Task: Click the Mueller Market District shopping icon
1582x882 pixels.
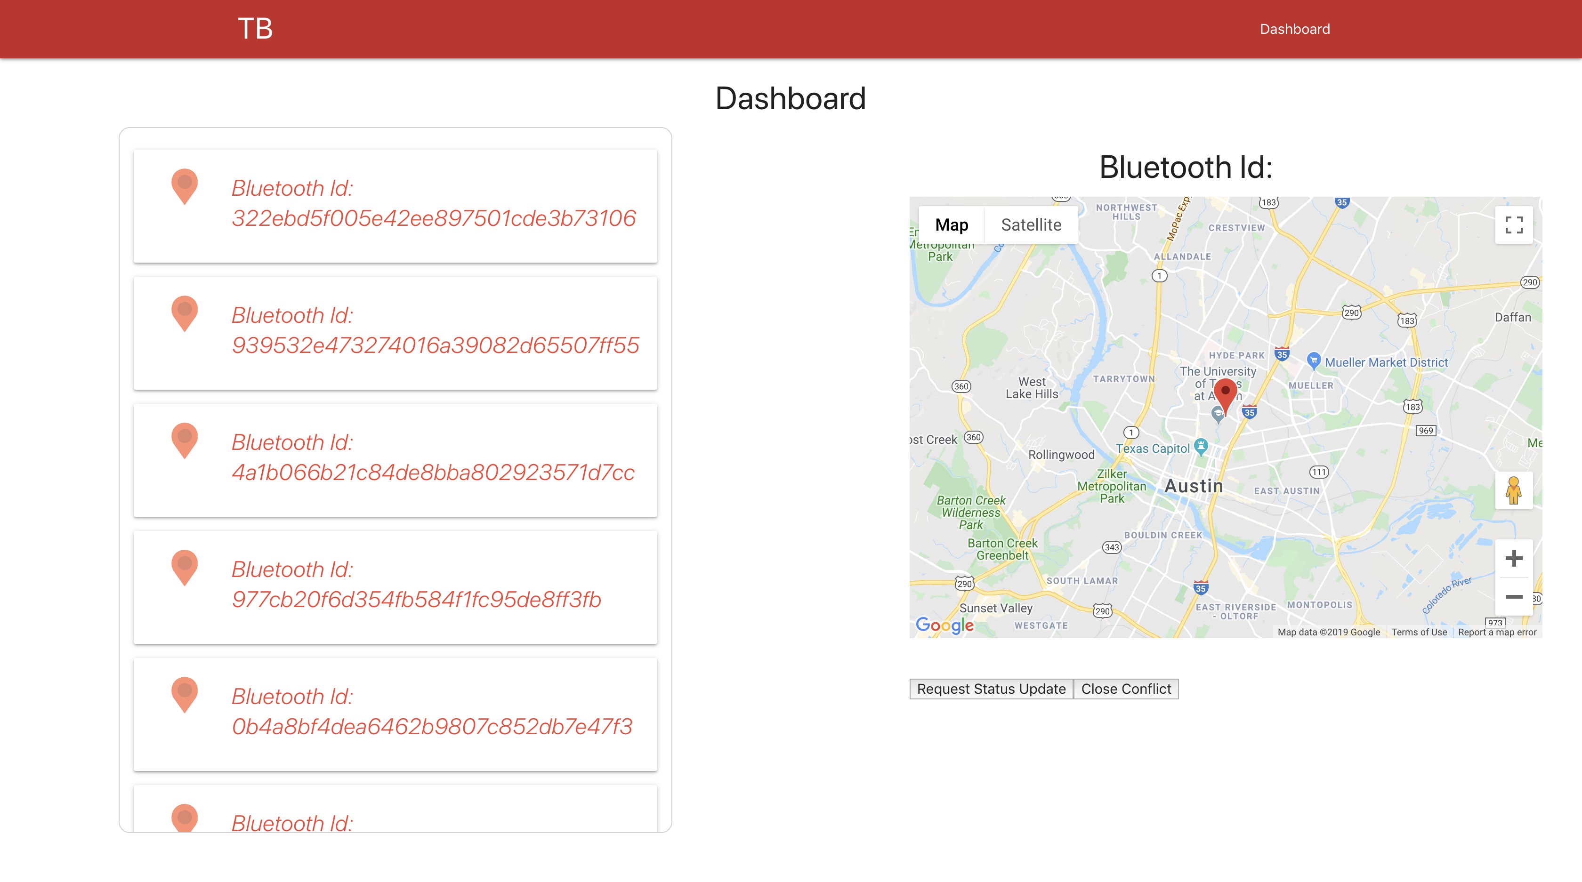Action: (1313, 361)
